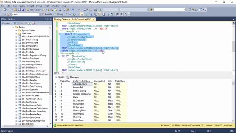Click the Find in Files icon beside search box
236x133 pixels.
tap(151, 10)
